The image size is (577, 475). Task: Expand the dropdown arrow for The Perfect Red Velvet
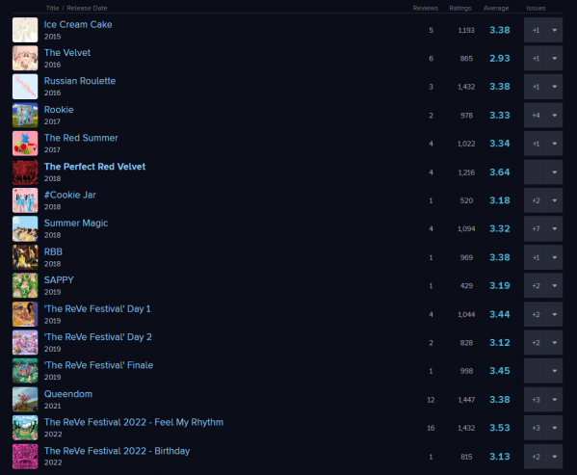pos(555,172)
